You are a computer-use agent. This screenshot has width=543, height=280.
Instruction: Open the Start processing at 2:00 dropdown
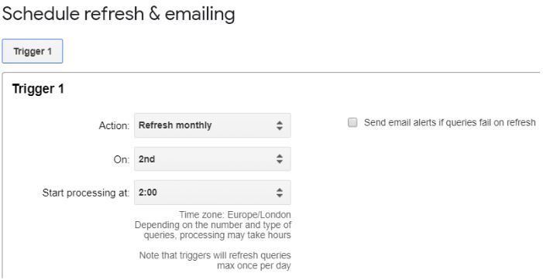coord(212,192)
